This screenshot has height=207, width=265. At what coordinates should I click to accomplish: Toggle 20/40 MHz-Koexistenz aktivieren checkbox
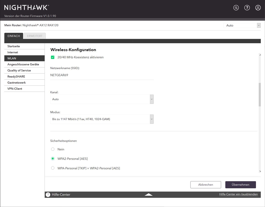click(x=53, y=57)
